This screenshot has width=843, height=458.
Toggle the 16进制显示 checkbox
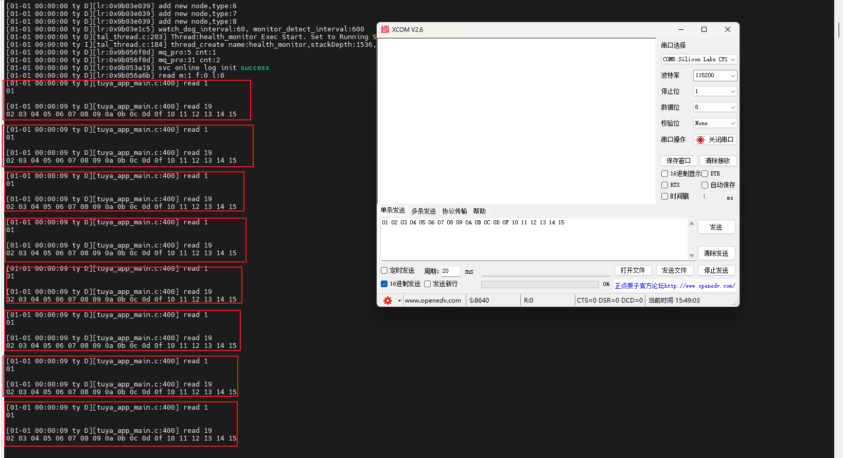point(664,174)
